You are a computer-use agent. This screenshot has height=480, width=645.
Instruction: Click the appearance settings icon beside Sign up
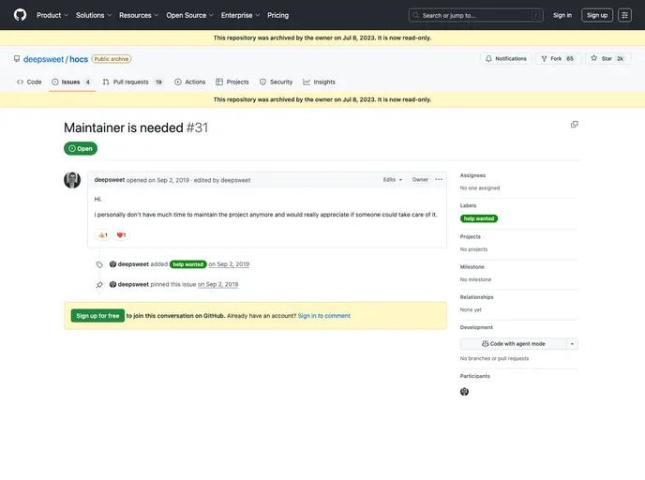(624, 15)
